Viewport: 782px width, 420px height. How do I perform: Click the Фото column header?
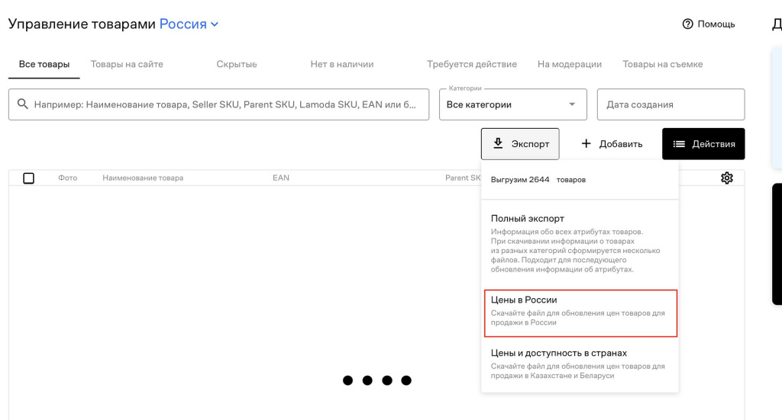(x=67, y=178)
